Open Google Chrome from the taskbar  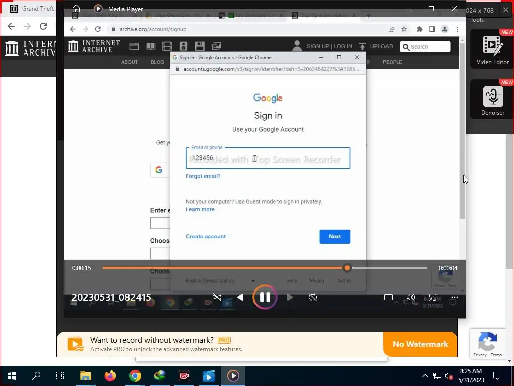(x=135, y=376)
